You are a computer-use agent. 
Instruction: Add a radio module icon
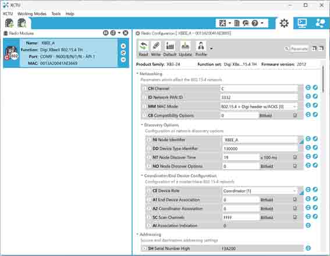point(9,23)
